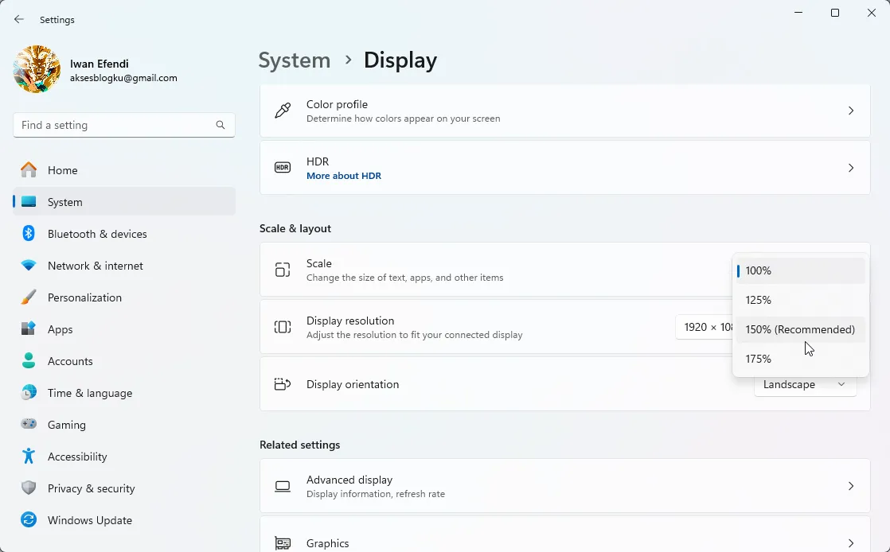This screenshot has height=552, width=890.
Task: Expand the Advanced display settings chevron
Action: tap(850, 485)
